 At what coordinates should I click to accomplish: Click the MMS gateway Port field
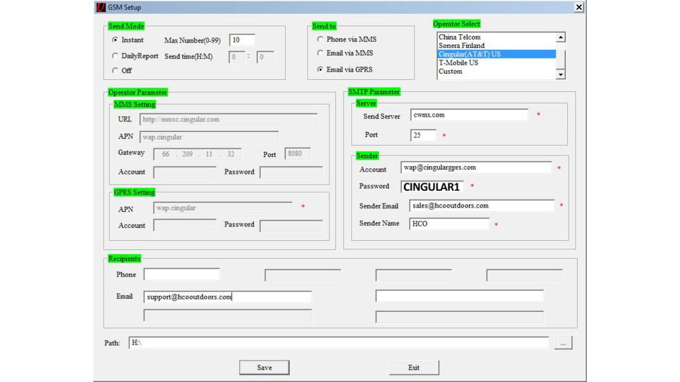tap(298, 153)
